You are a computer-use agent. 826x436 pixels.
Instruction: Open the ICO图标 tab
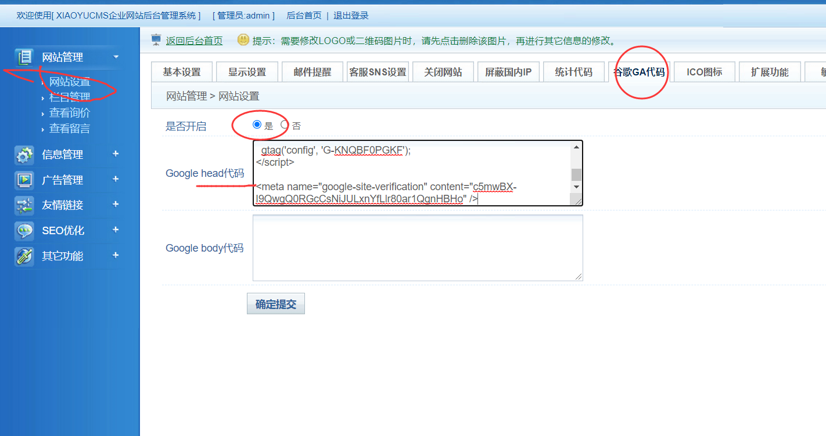[x=704, y=72]
